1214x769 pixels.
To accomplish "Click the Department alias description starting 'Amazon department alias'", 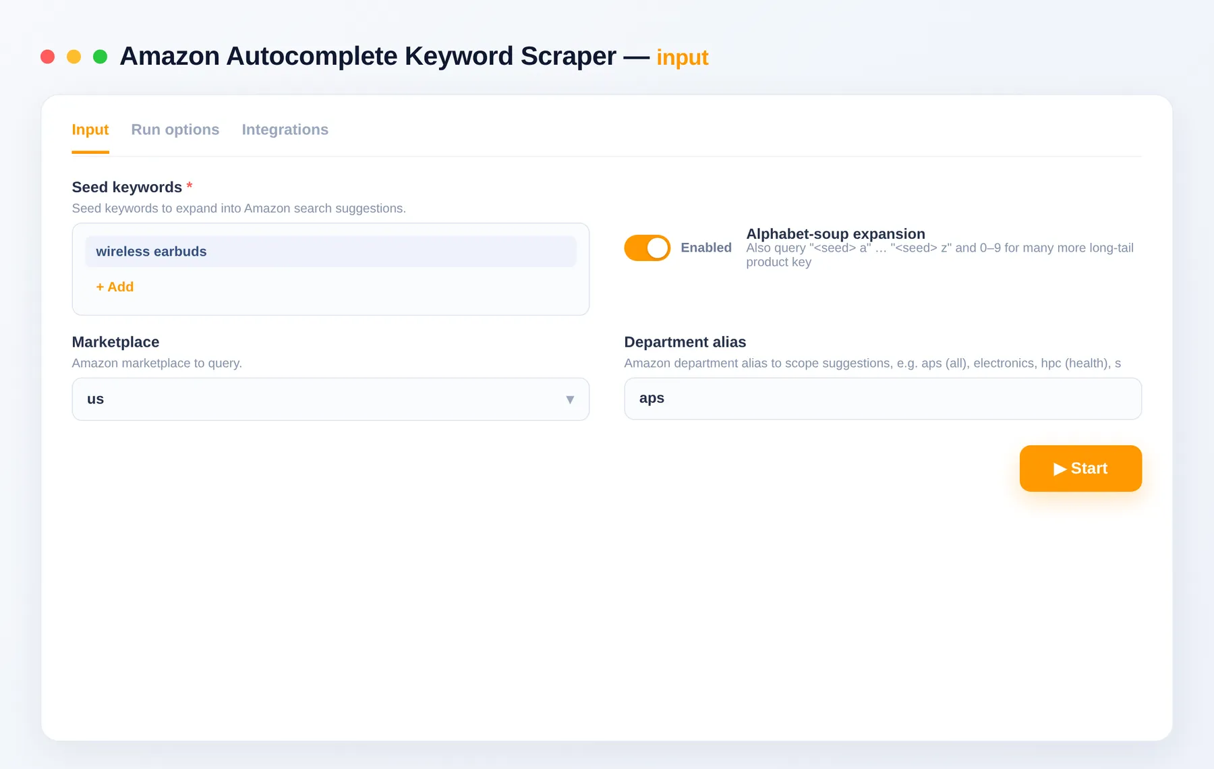I will (x=873, y=363).
